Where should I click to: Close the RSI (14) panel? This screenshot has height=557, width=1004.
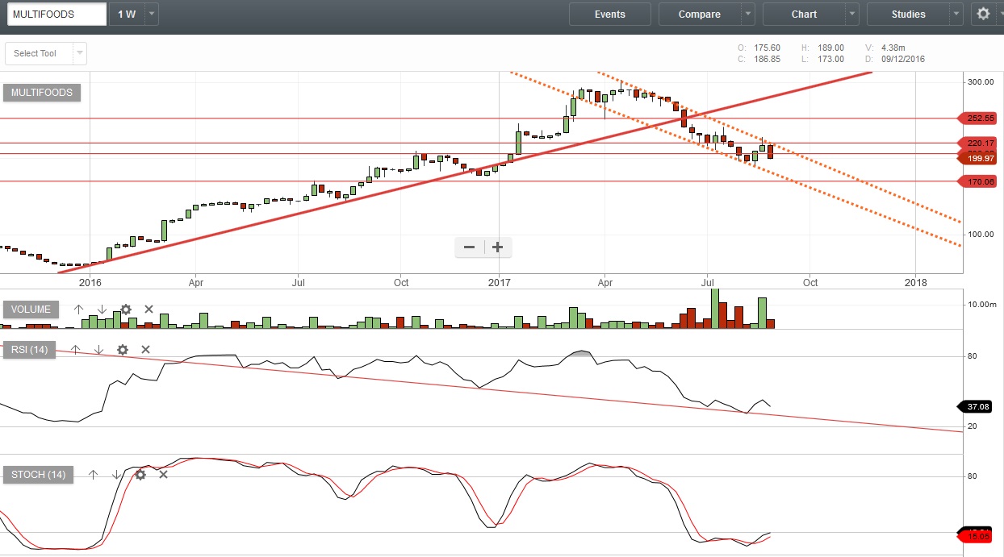[145, 350]
